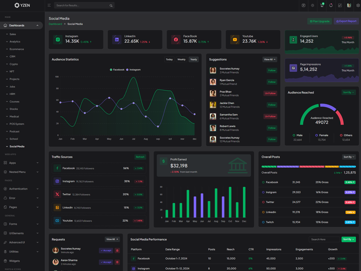Click the fullscreen icon in the header
The height and width of the screenshot is (271, 361).
340,5
